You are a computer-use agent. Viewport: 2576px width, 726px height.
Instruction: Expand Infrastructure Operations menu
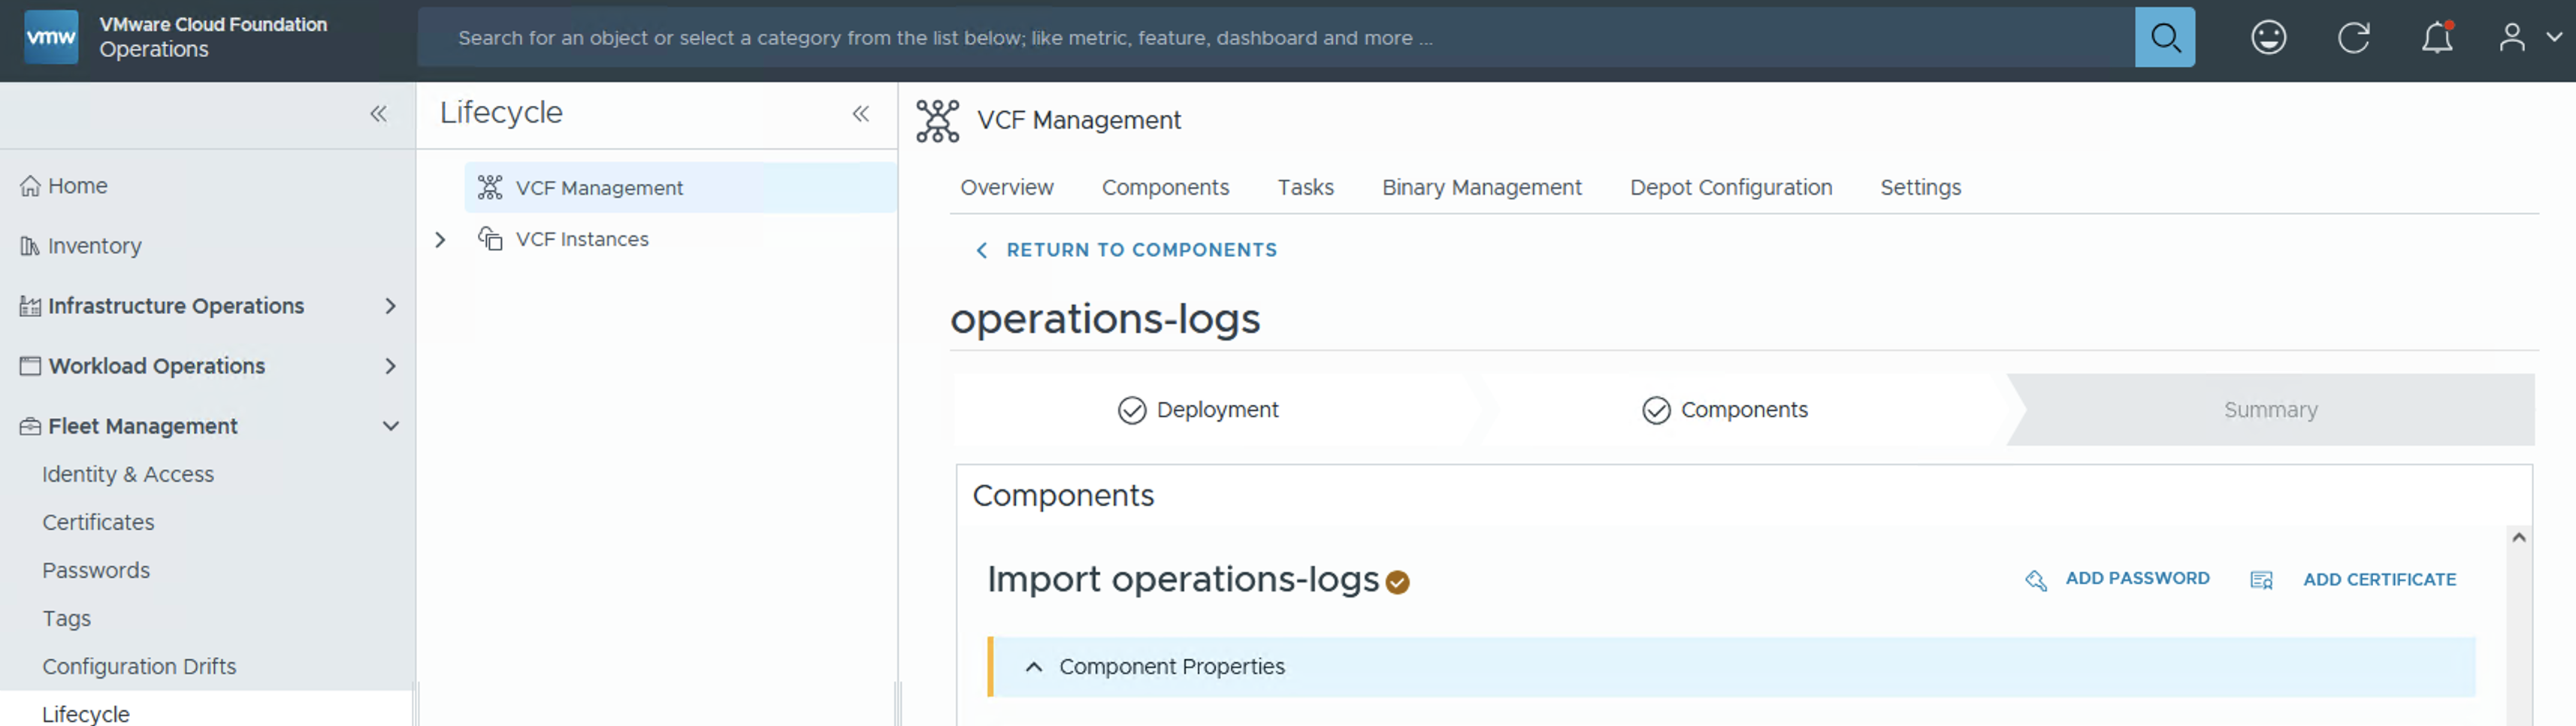[390, 306]
